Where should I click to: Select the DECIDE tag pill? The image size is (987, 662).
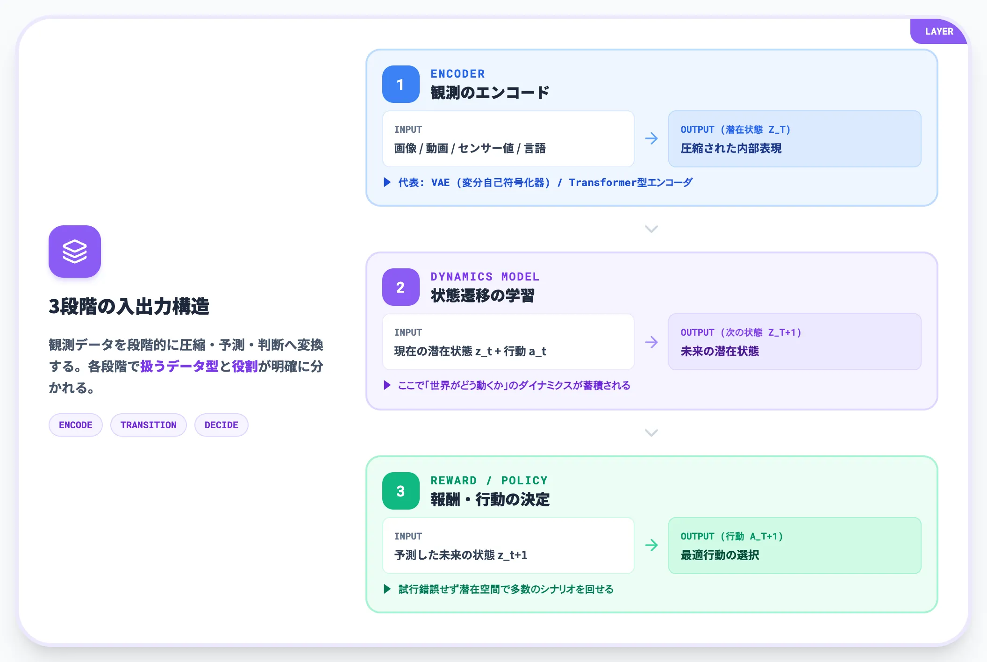[x=222, y=425]
